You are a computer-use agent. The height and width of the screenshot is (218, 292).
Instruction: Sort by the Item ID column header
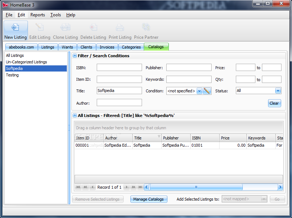point(89,138)
